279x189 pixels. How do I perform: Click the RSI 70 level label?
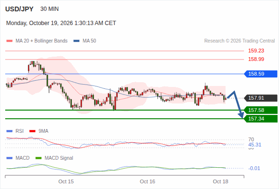251,139
